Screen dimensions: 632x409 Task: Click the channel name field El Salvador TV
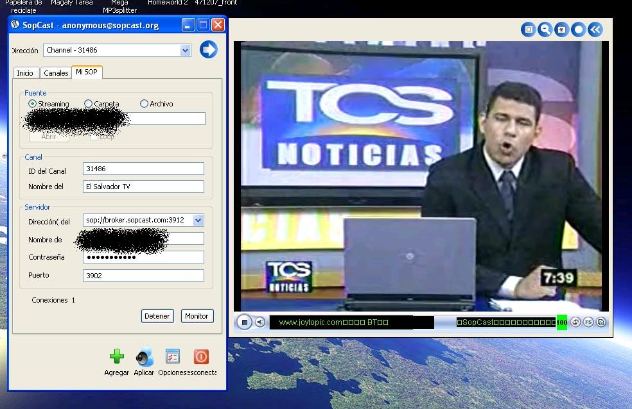point(143,186)
